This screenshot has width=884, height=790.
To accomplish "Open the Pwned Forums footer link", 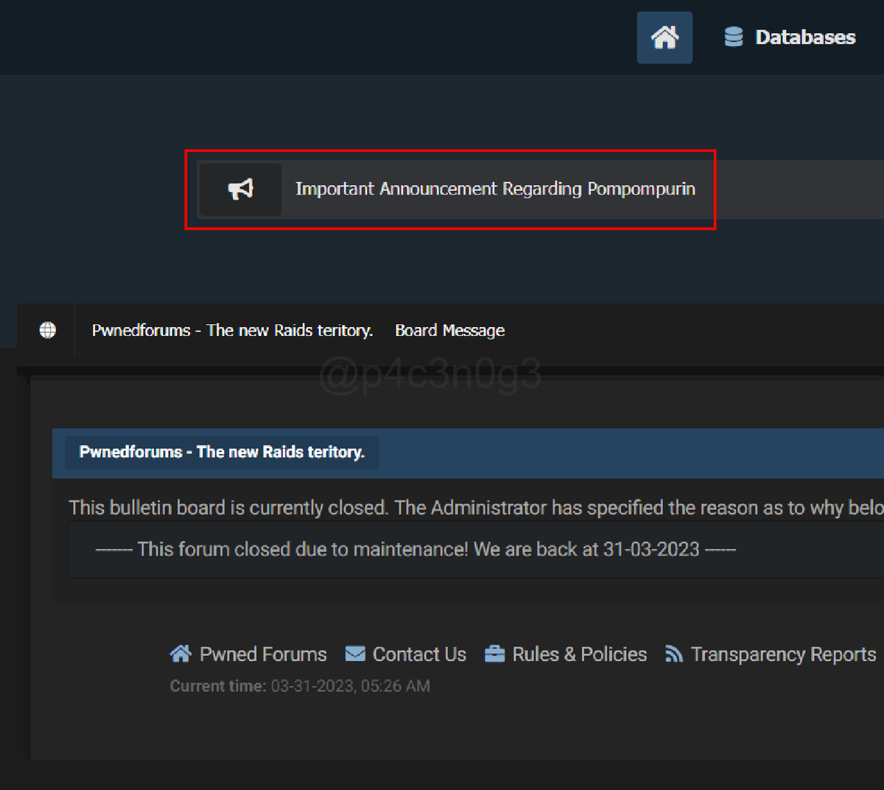I will click(263, 654).
